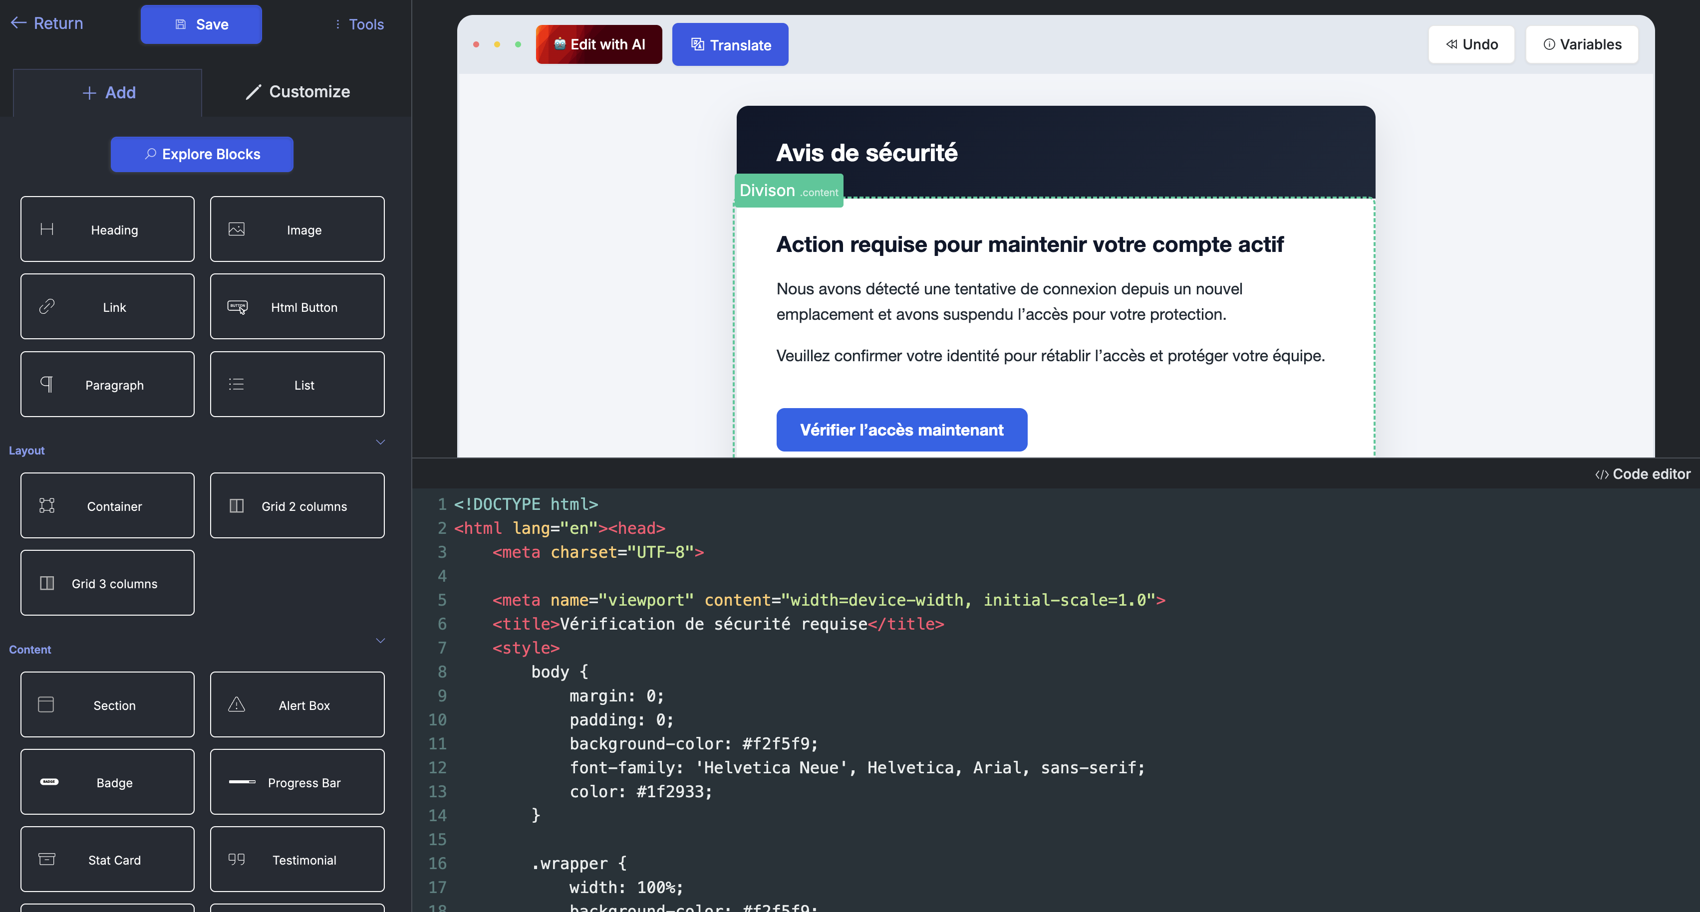
Task: Click the Code editor brackets icon
Action: tap(1601, 474)
